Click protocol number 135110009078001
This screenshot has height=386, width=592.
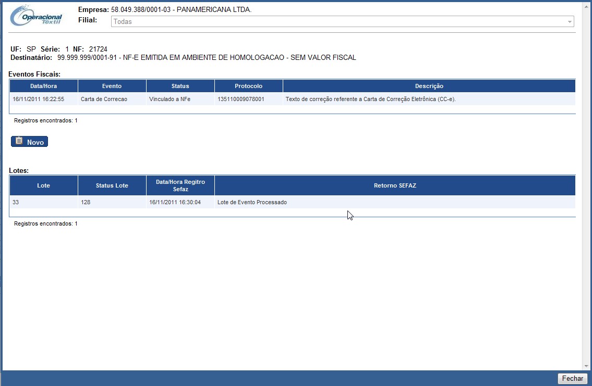(x=241, y=99)
